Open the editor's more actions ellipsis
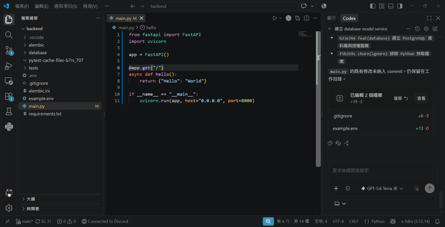 [x=315, y=18]
